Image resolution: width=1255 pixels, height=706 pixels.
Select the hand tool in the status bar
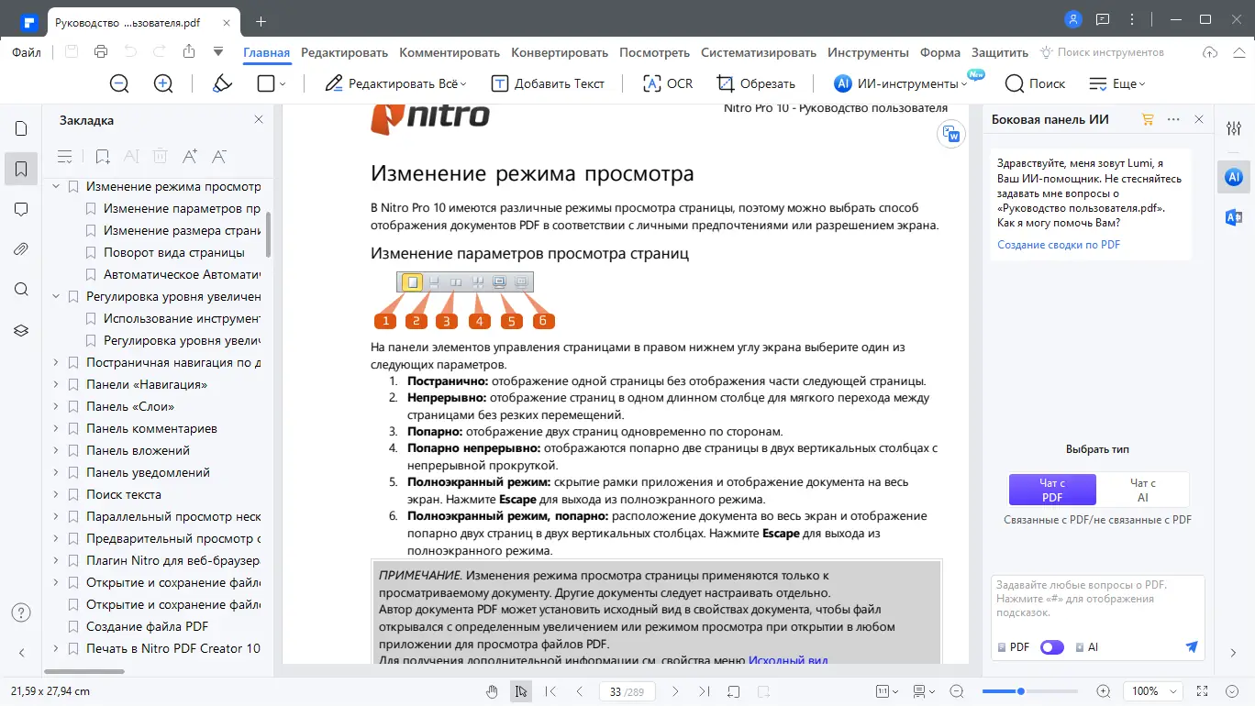point(492,691)
